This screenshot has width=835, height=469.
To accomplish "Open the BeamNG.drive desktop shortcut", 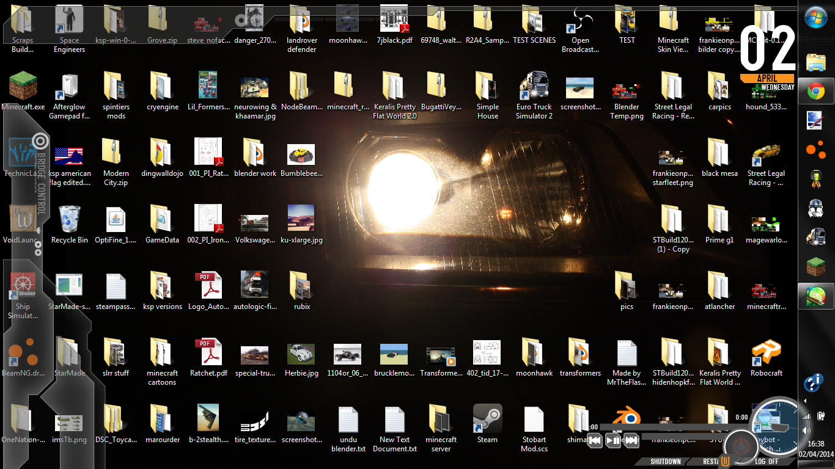I will click(x=23, y=358).
